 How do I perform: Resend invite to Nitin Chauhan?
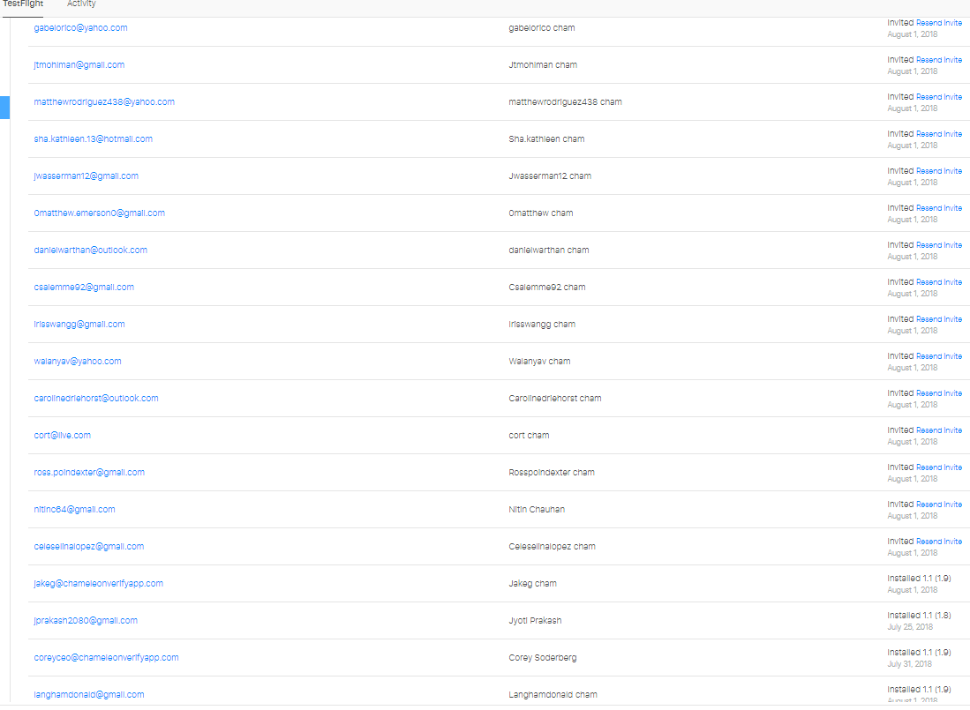[939, 504]
